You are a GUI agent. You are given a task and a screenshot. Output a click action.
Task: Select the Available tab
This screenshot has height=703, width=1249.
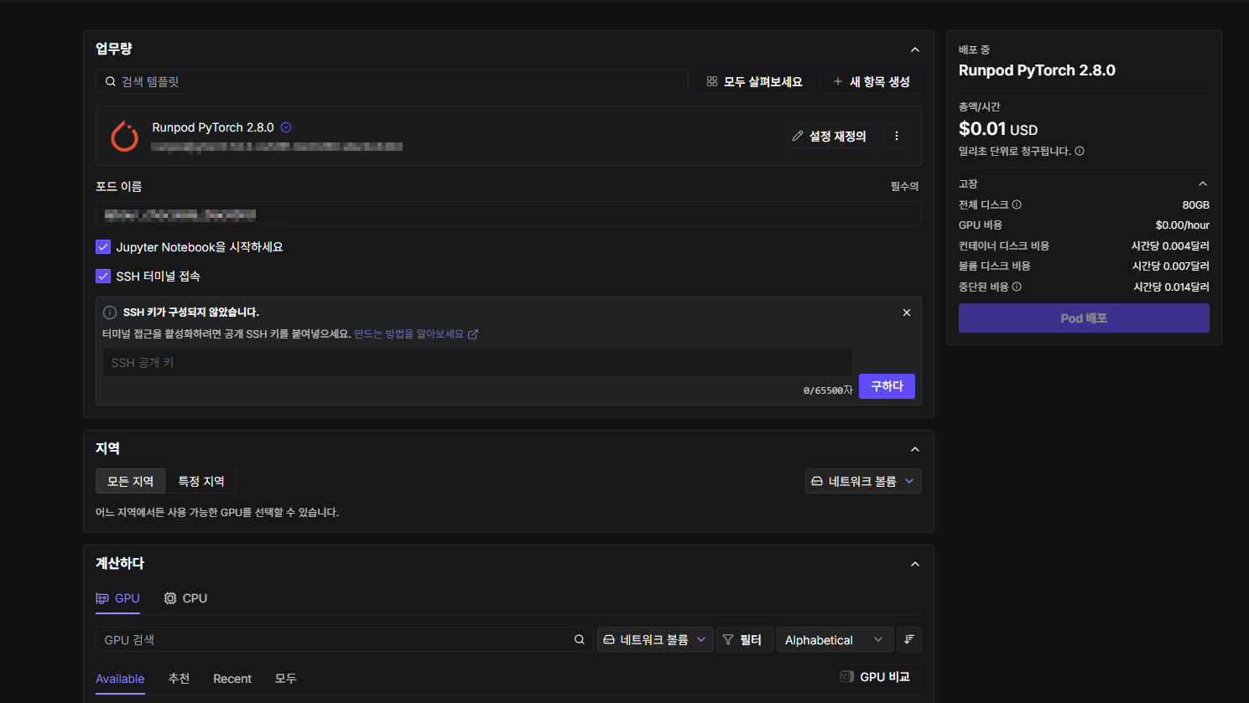tap(120, 679)
